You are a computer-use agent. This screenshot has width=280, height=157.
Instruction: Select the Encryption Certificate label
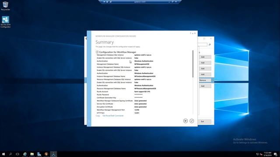105,107
